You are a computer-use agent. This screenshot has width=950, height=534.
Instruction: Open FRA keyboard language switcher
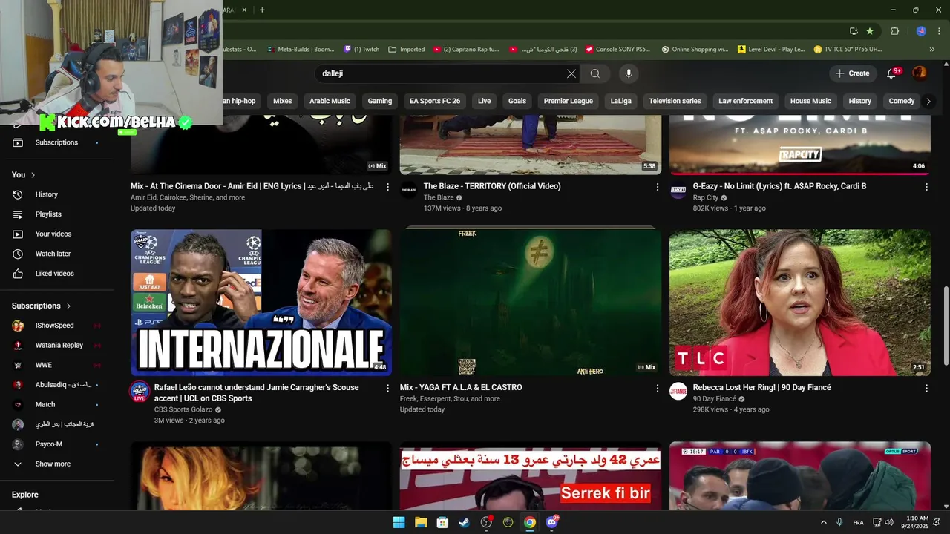(x=858, y=523)
